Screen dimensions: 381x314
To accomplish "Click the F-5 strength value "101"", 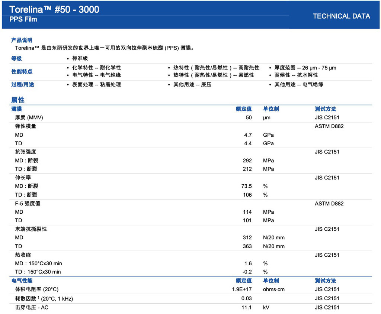I will 247,220.
